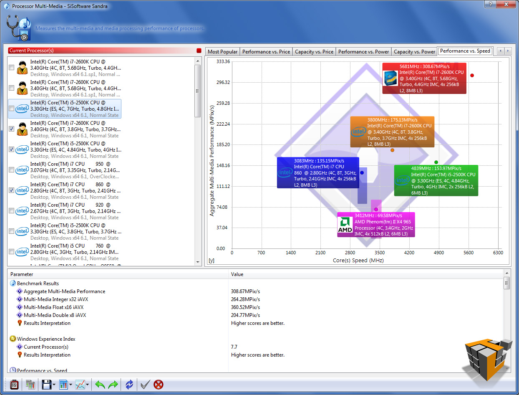Switch to the Most Popular tab
Viewport: 519px width, 395px height.
pos(223,52)
